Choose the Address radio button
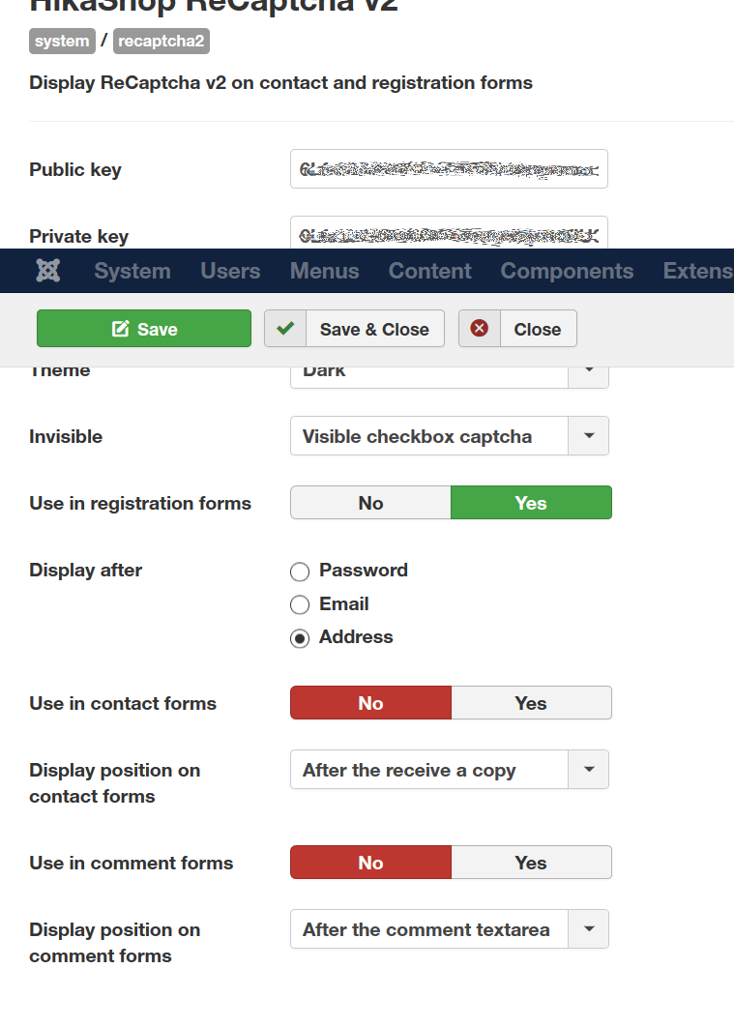The width and height of the screenshot is (734, 1027). point(300,638)
